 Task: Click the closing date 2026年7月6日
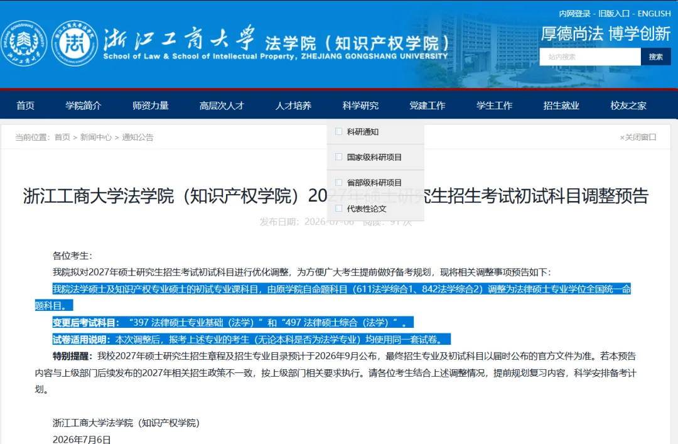pyautogui.click(x=81, y=439)
